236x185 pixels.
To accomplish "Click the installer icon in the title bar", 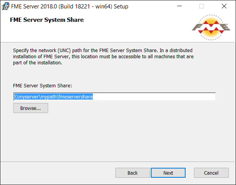I will pyautogui.click(x=5, y=7).
